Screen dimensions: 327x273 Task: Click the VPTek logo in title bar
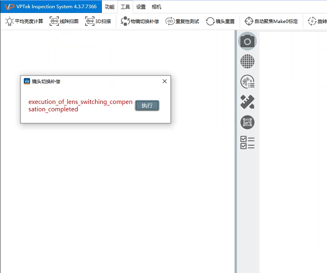pos(9,7)
